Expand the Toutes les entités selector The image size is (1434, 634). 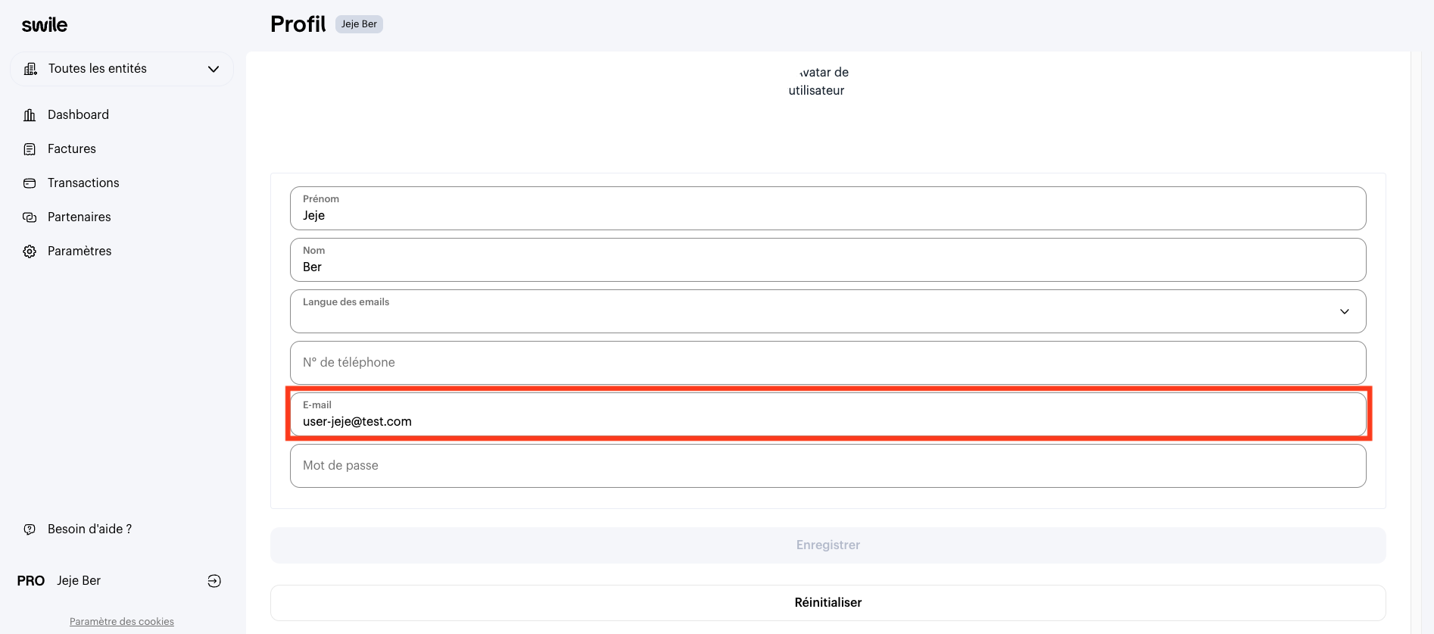213,69
